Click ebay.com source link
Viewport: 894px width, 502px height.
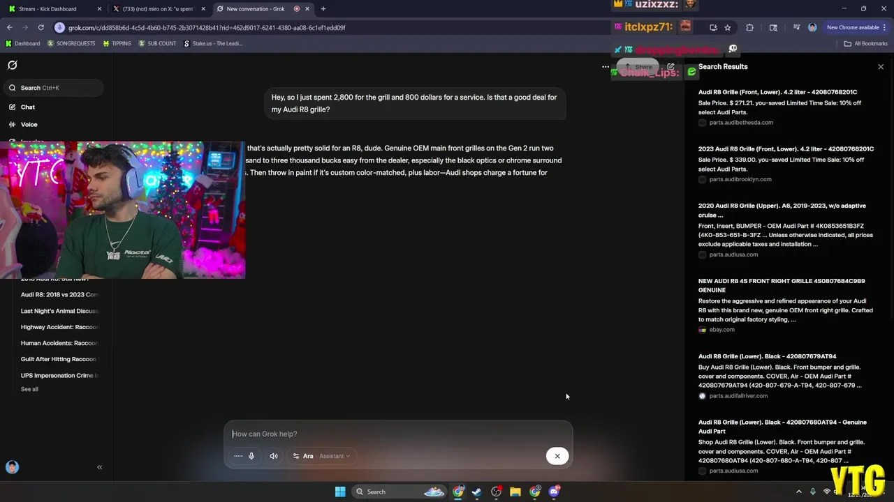tap(721, 330)
